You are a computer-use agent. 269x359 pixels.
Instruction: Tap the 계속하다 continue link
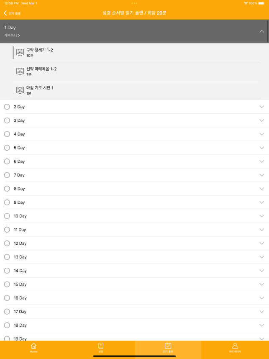(12, 35)
